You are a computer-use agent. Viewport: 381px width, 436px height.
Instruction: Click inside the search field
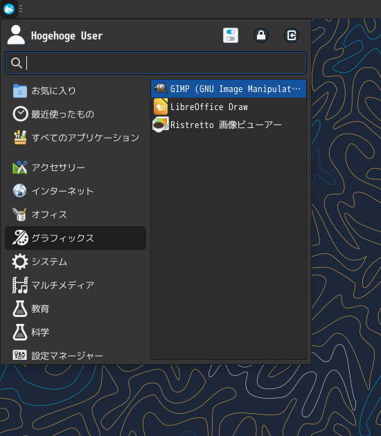coord(156,63)
